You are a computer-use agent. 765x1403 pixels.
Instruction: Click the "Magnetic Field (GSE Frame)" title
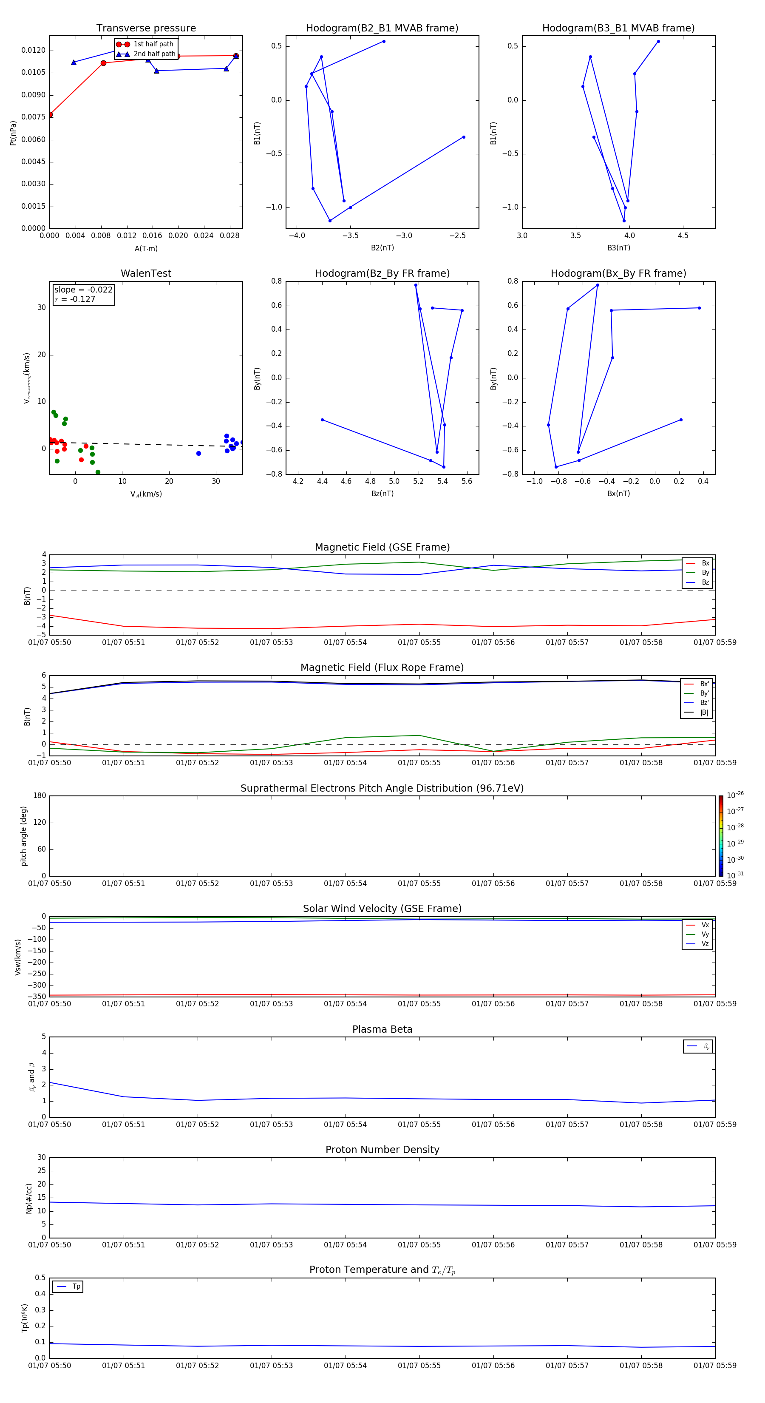(x=382, y=547)
